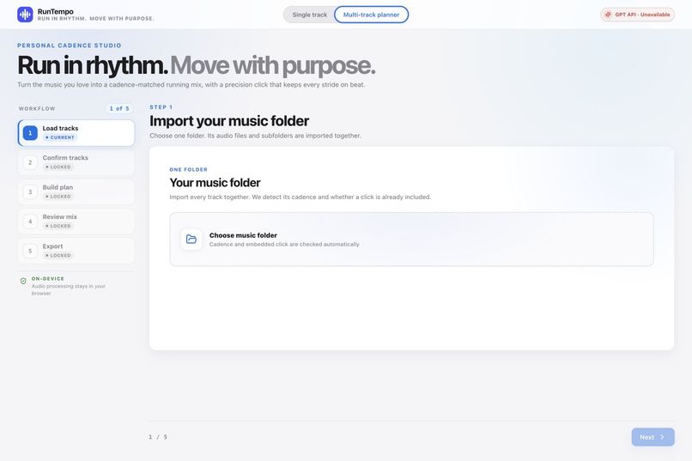
Task: Click the CURRENT status tag under Load tracks
Action: click(59, 137)
